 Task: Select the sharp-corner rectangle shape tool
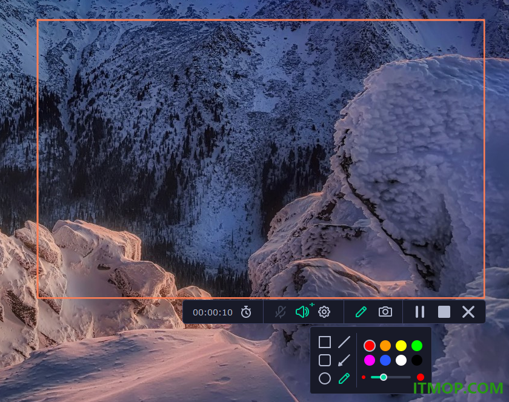(x=325, y=342)
